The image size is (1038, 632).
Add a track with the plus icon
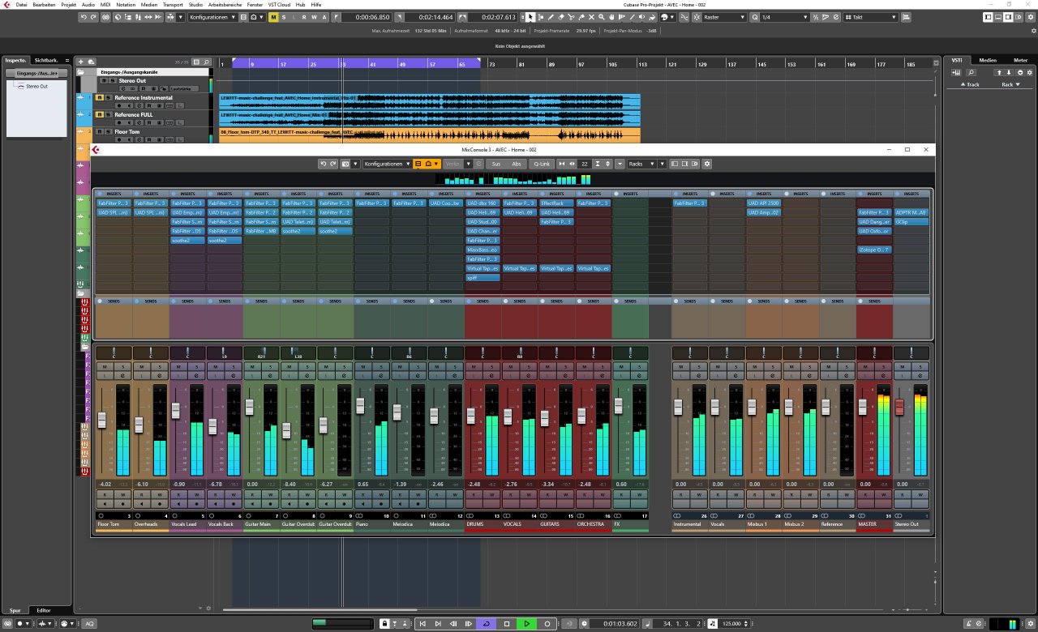pyautogui.click(x=80, y=62)
